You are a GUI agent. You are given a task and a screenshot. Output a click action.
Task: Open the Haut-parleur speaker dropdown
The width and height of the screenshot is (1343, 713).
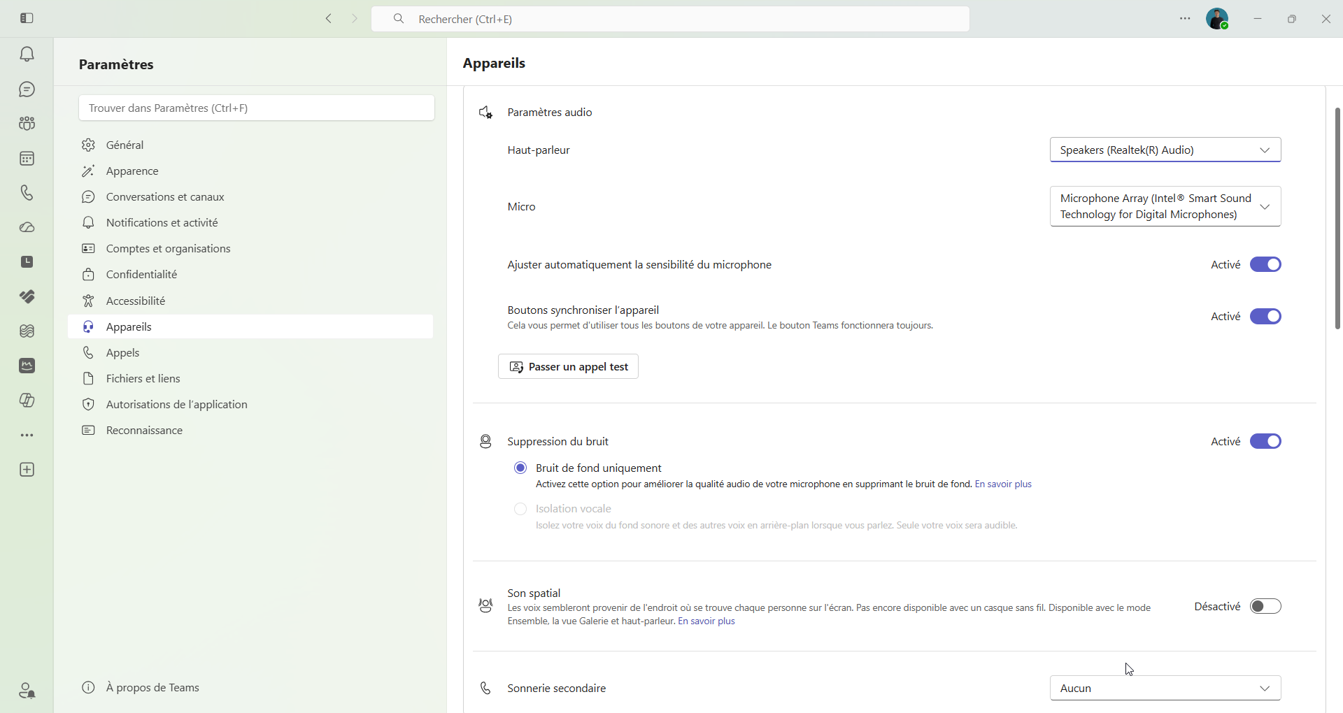coord(1165,150)
